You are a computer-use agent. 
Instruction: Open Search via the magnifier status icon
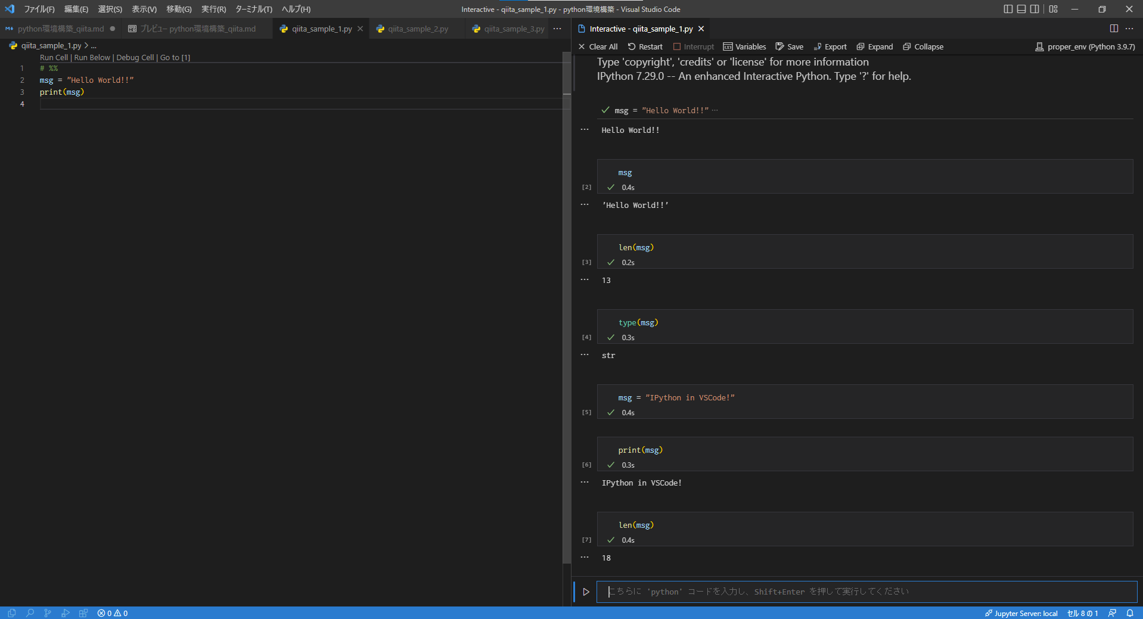click(30, 613)
